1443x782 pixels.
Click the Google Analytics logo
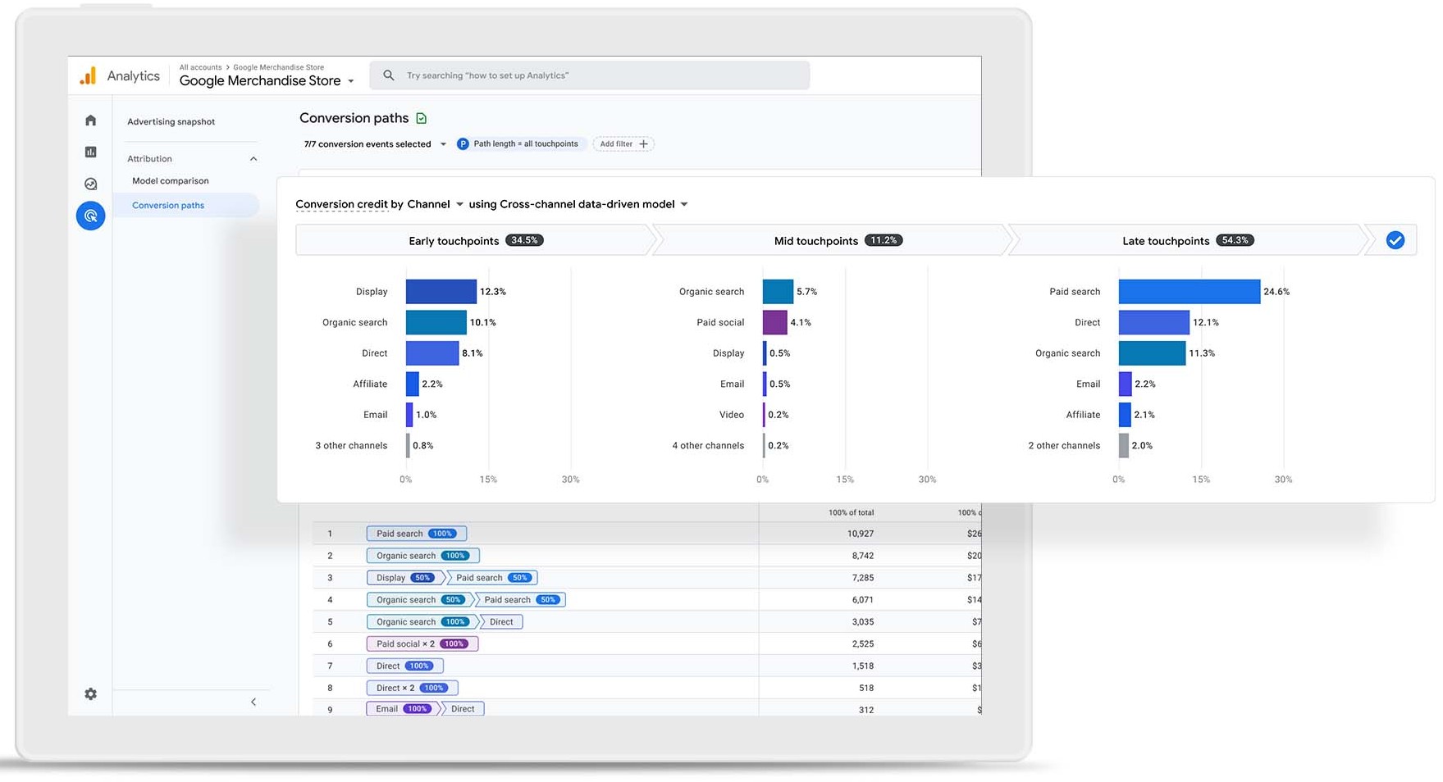pos(88,75)
